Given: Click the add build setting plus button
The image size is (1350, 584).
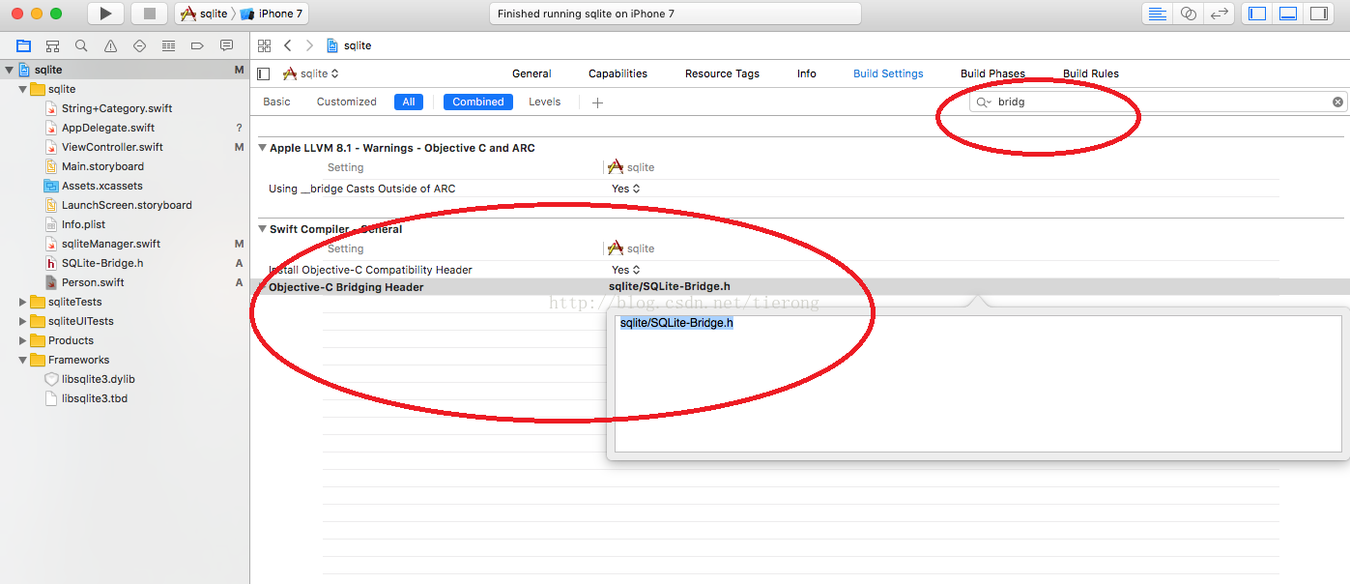Looking at the screenshot, I should (597, 102).
